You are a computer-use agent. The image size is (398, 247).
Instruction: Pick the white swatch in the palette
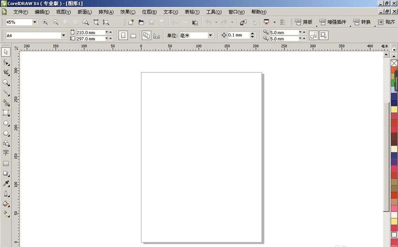click(x=394, y=235)
